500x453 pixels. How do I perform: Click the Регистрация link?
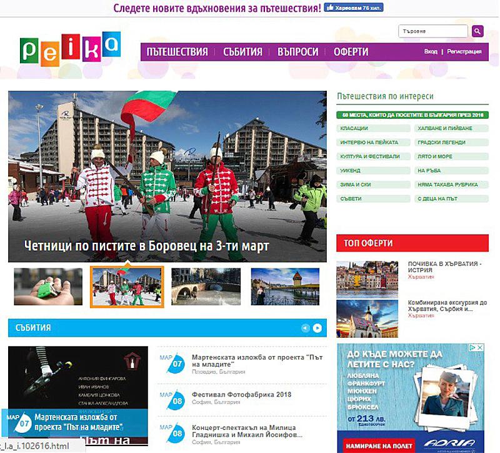pyautogui.click(x=464, y=52)
